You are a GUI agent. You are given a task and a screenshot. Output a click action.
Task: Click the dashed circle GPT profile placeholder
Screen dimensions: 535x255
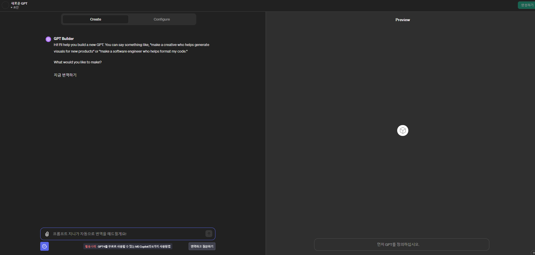(x=5, y=5)
